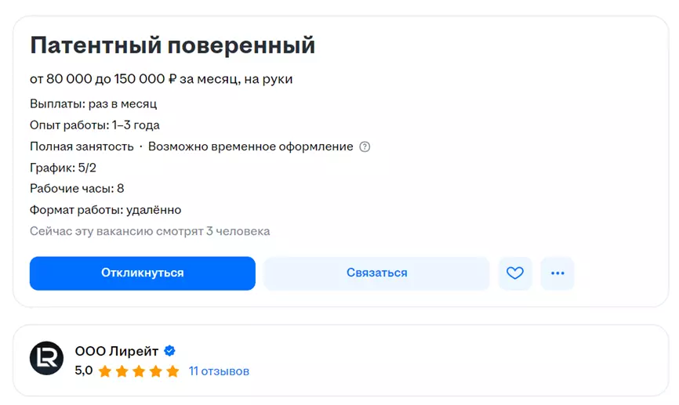The width and height of the screenshot is (679, 405).
Task: Click the Формат работы: удалённо line
Action: click(x=106, y=210)
